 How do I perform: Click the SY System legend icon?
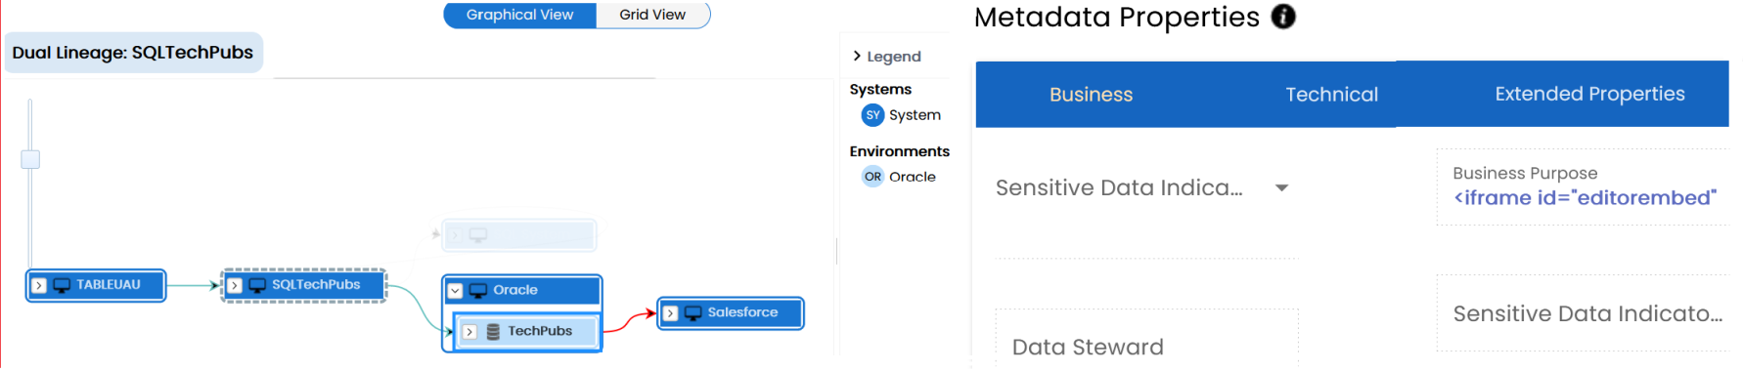(872, 115)
